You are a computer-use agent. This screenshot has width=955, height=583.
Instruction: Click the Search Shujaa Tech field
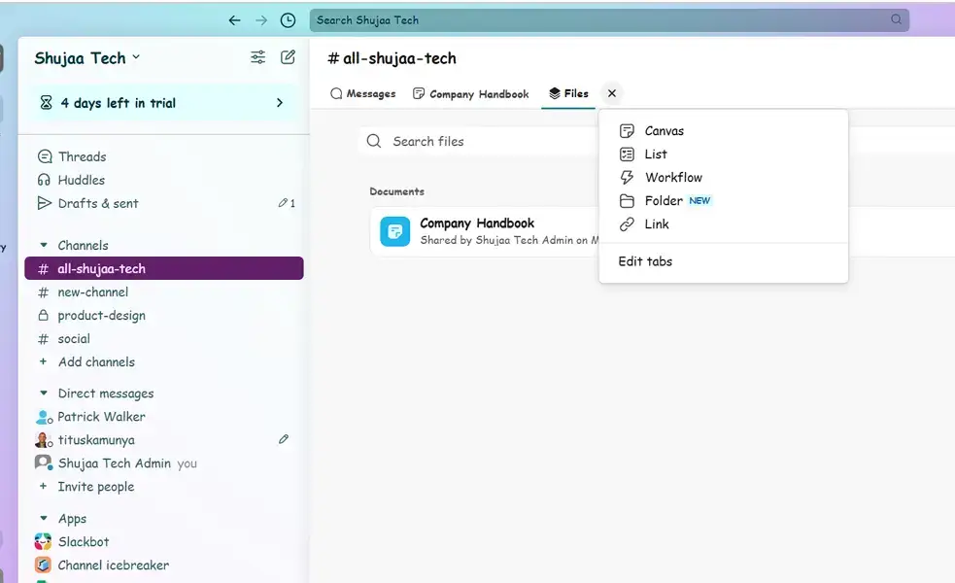click(x=610, y=20)
